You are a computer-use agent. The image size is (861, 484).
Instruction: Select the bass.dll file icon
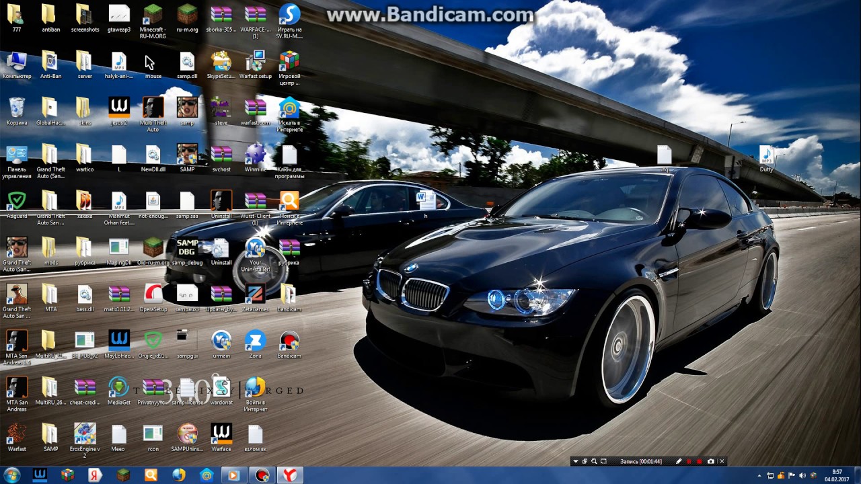tap(85, 298)
